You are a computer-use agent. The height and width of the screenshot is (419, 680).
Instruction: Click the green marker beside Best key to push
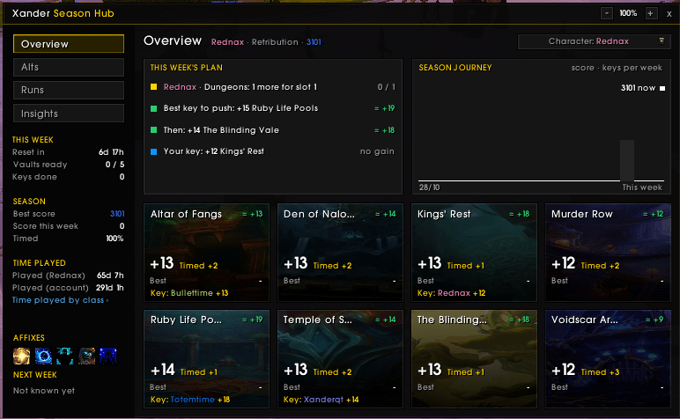click(153, 108)
